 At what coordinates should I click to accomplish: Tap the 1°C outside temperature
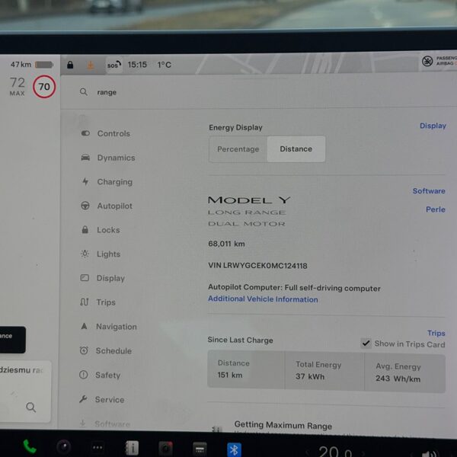(x=164, y=65)
